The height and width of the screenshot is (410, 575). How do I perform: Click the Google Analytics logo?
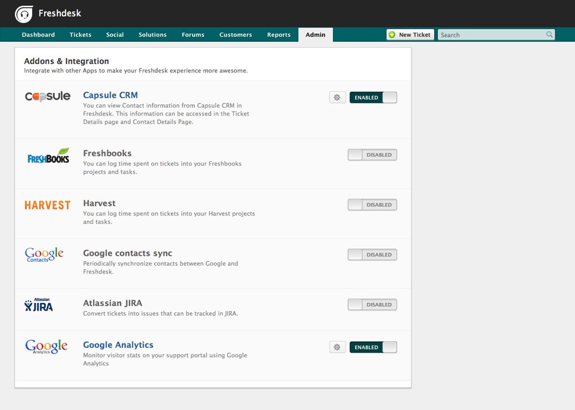pos(46,347)
